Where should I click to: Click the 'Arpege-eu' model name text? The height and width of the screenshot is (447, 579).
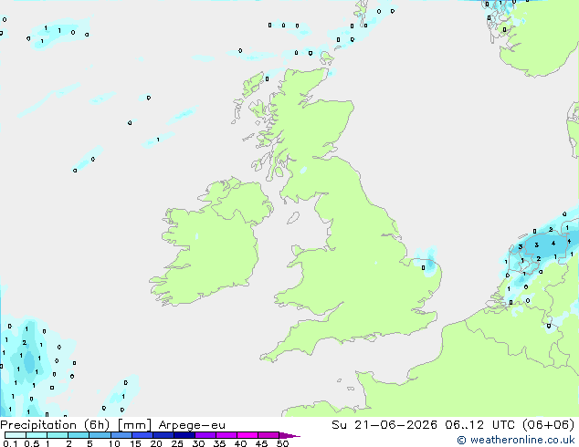pyautogui.click(x=192, y=425)
